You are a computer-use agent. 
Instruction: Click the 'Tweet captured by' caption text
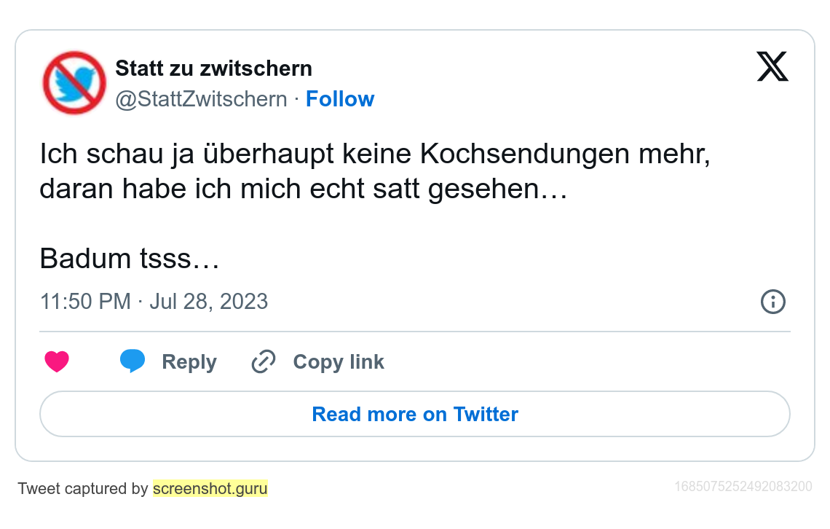tap(83, 488)
